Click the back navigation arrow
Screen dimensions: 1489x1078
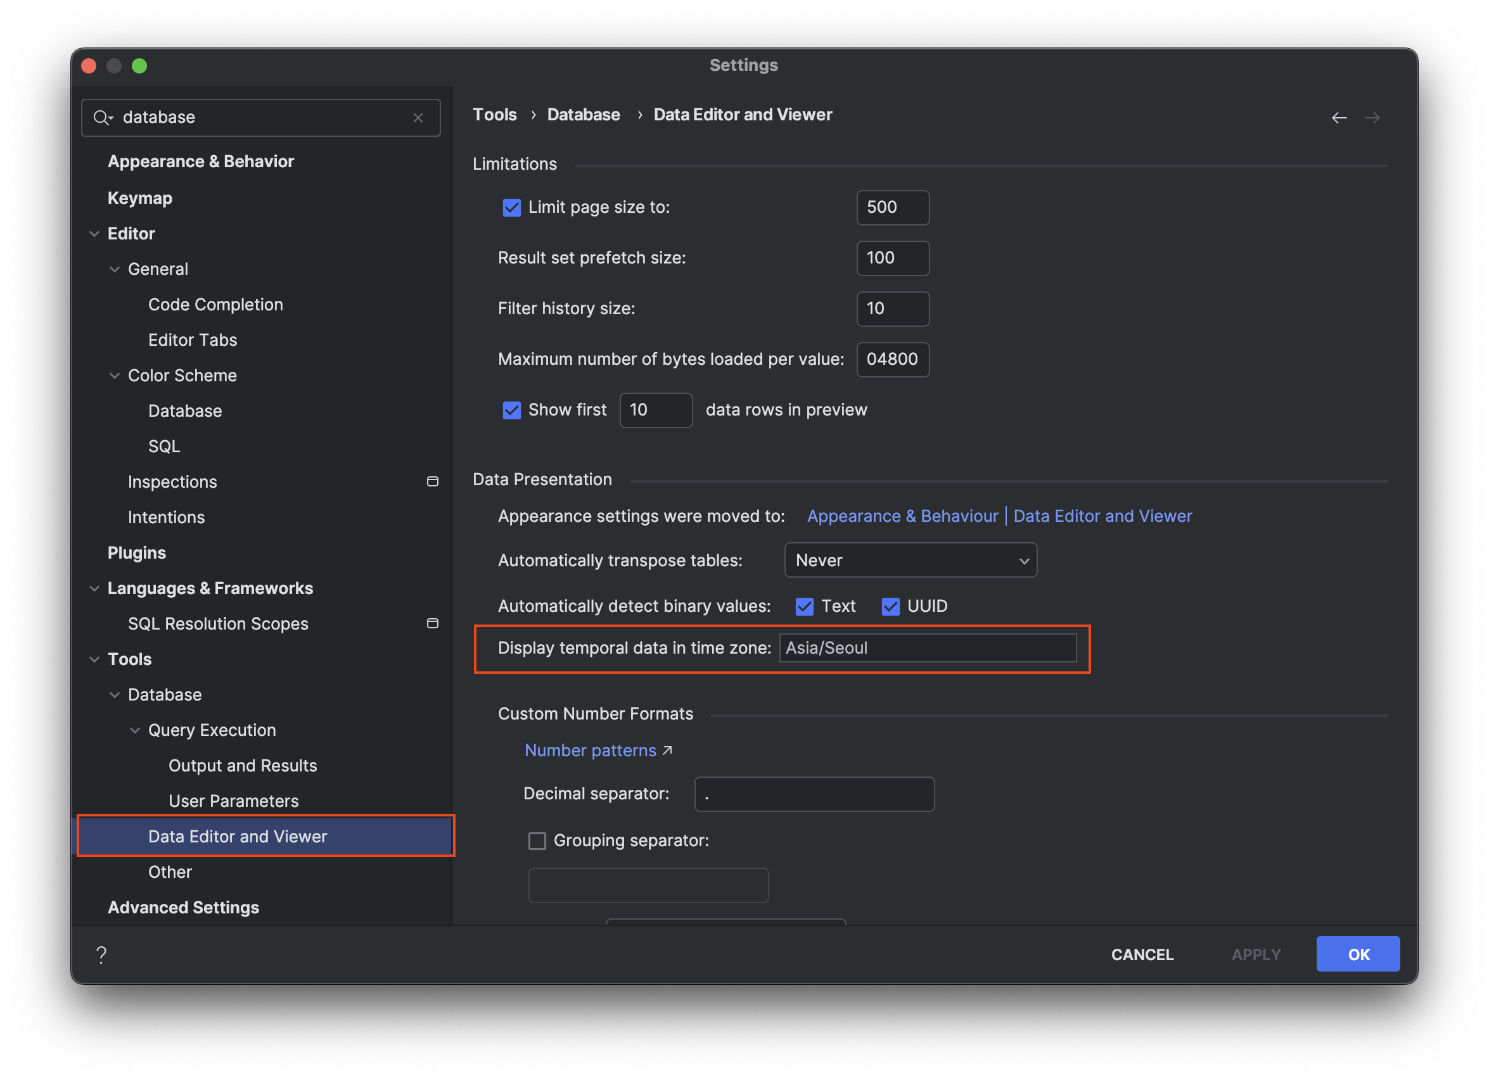(1339, 118)
